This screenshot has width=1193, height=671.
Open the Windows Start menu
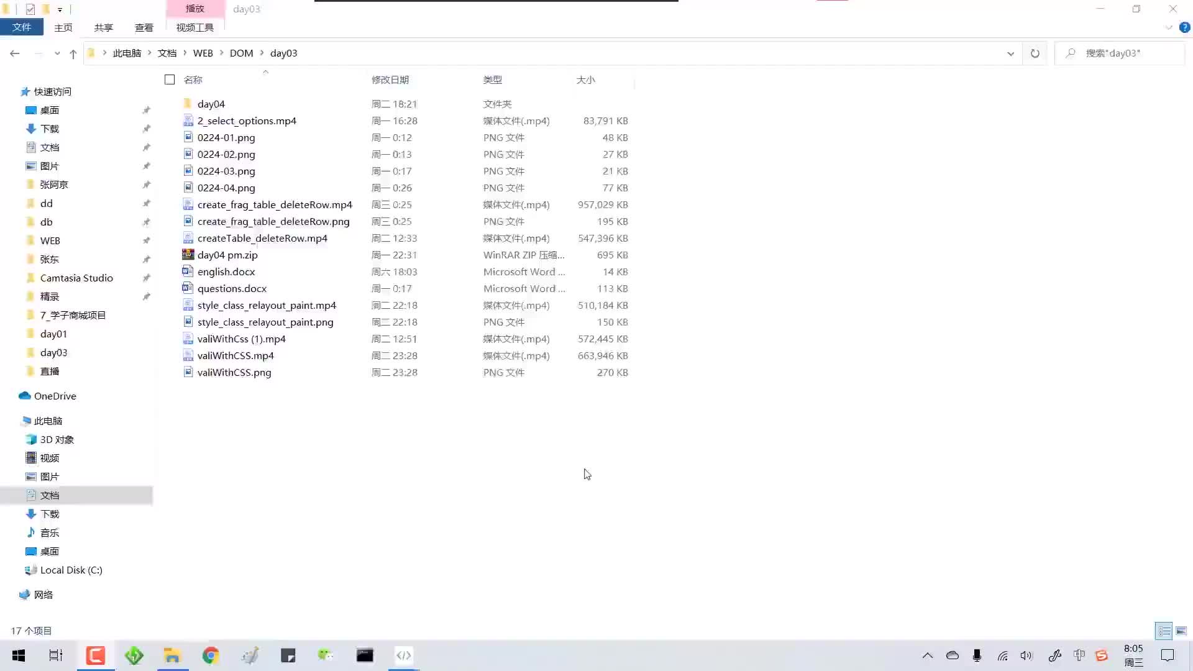click(19, 655)
